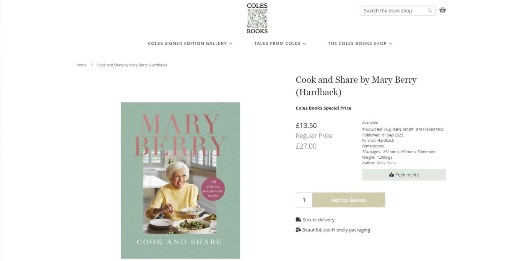Expand the Tales From Coles dropdown
Image resolution: width=522 pixels, height=261 pixels.
click(304, 43)
